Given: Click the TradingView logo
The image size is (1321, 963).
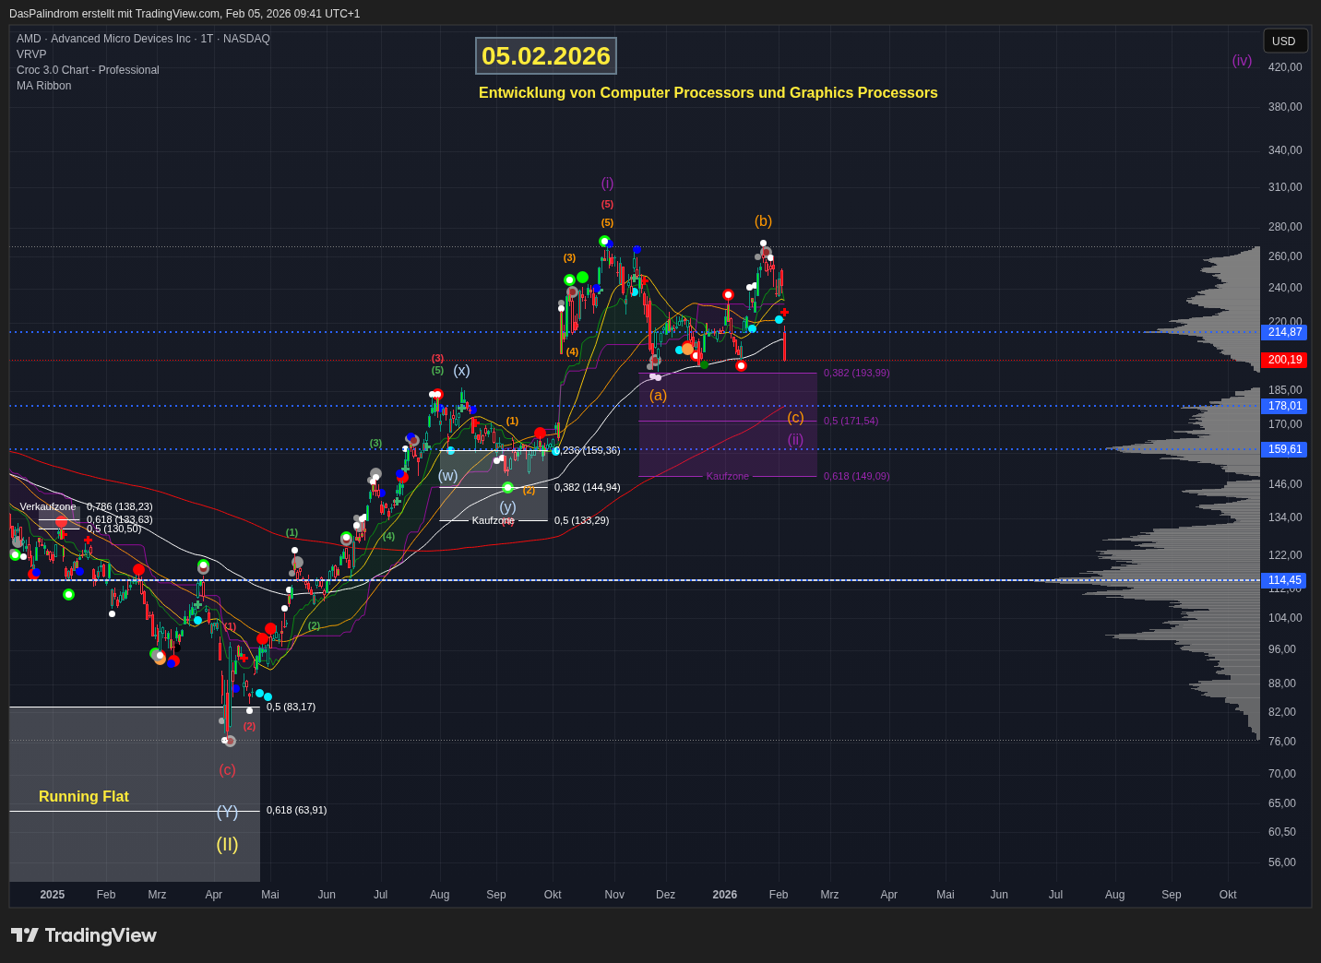Looking at the screenshot, I should [84, 935].
